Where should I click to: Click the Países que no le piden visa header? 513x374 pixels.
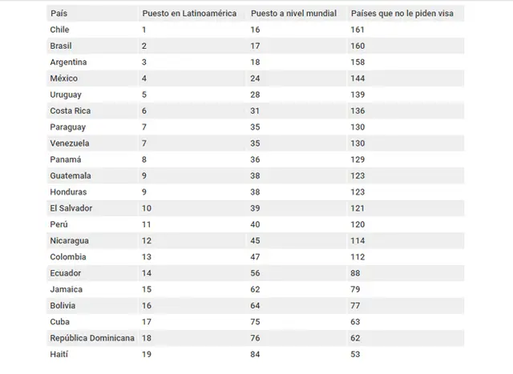pos(402,14)
